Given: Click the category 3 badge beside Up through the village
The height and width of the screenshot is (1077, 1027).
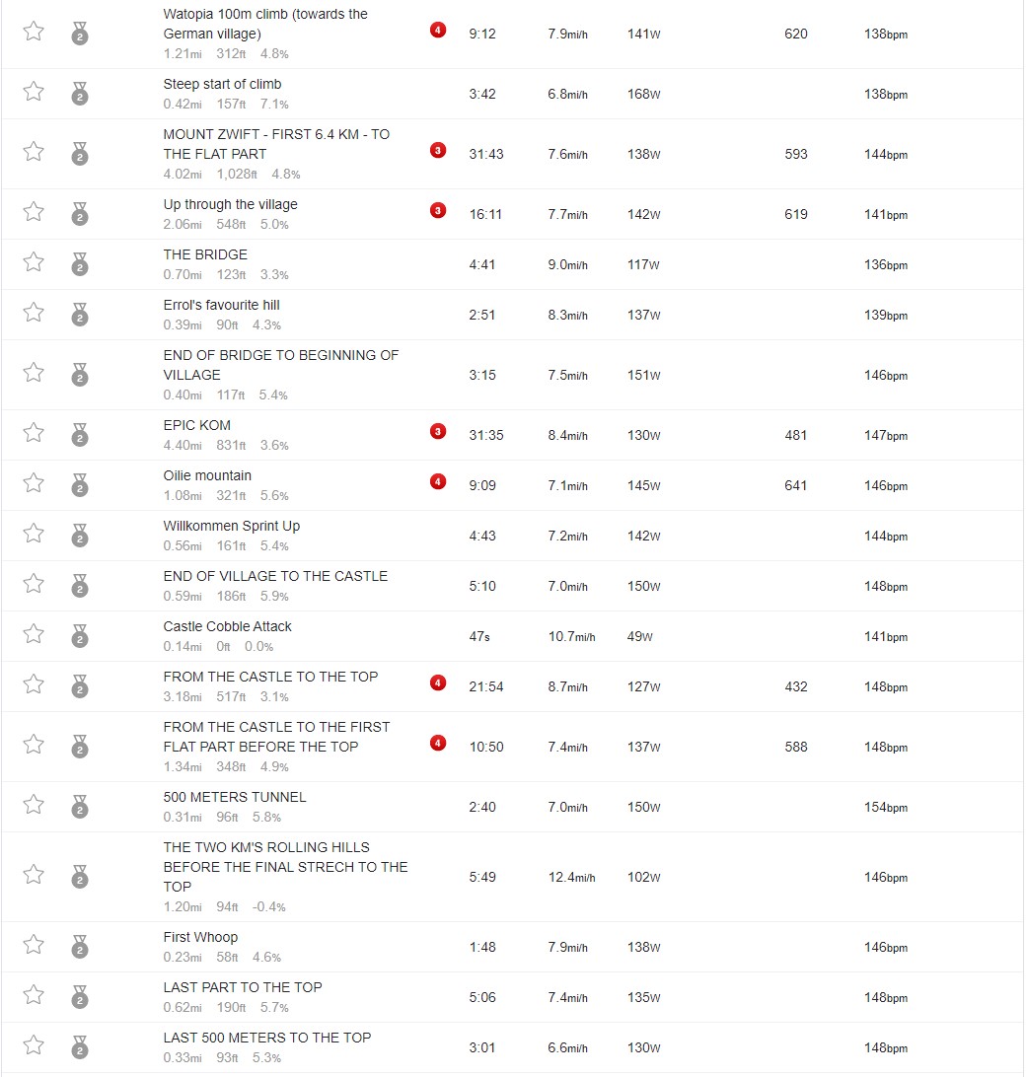Looking at the screenshot, I should click(x=438, y=210).
